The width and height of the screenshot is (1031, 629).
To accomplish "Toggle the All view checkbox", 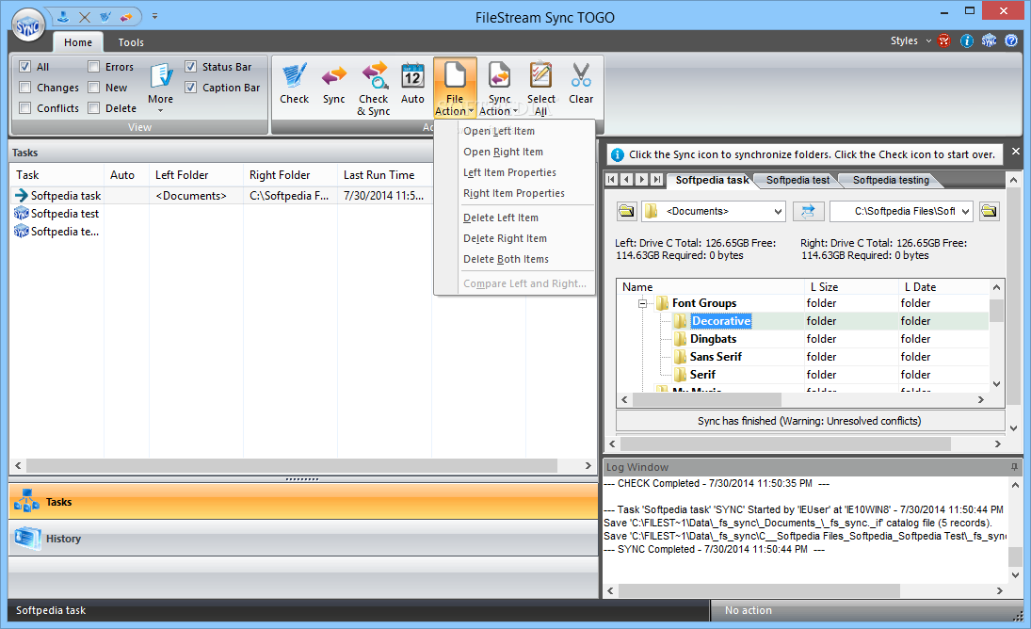I will click(25, 66).
